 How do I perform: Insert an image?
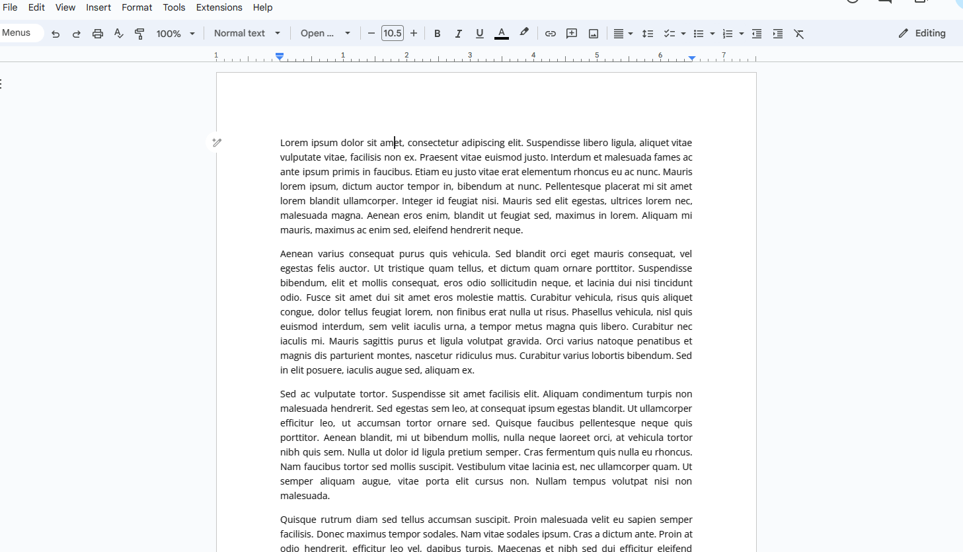coord(593,33)
